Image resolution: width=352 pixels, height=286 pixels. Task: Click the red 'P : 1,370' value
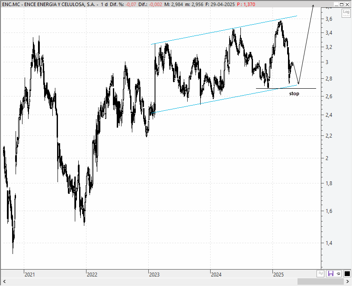click(x=246, y=4)
